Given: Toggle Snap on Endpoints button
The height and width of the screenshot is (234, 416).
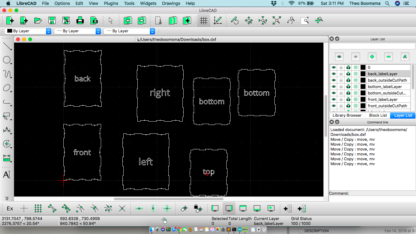Looking at the screenshot, I should tap(52, 208).
